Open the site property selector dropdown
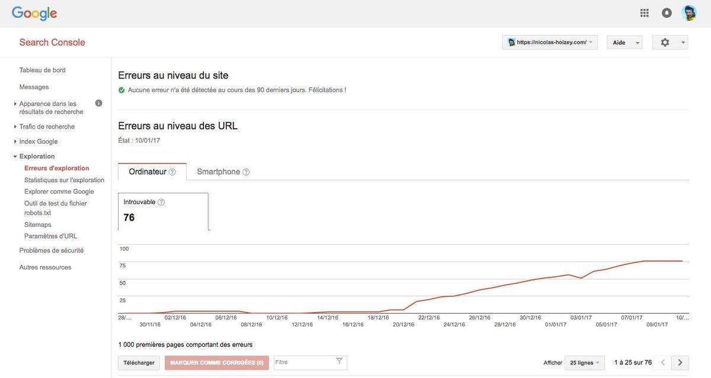This screenshot has height=378, width=711. [x=550, y=43]
